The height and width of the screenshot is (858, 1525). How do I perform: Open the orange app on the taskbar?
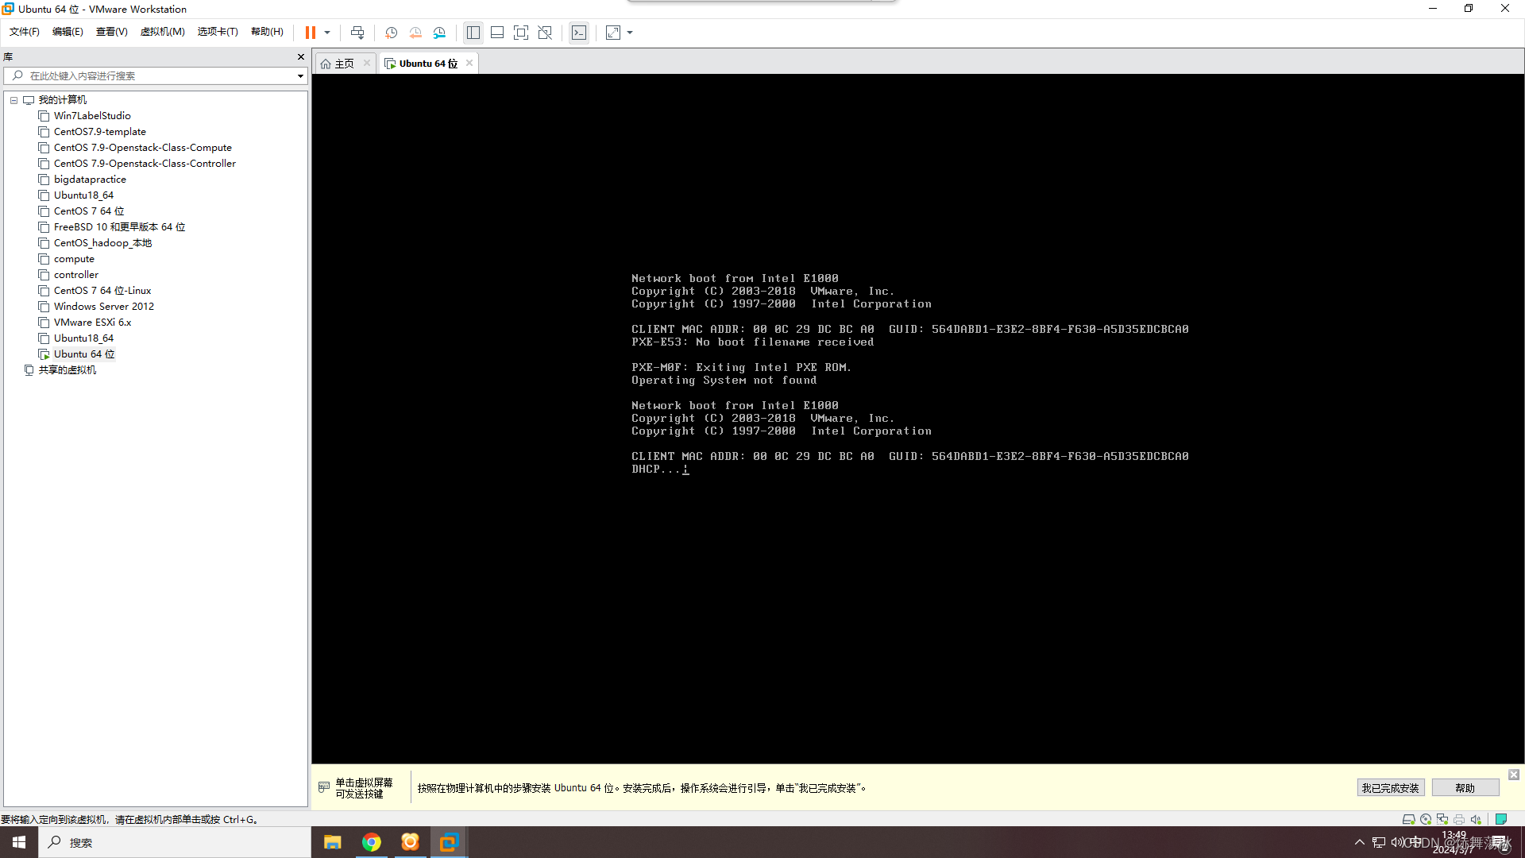coord(410,842)
